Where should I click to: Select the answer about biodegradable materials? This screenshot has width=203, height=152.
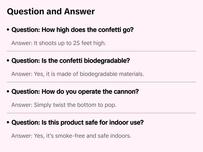(x=78, y=74)
